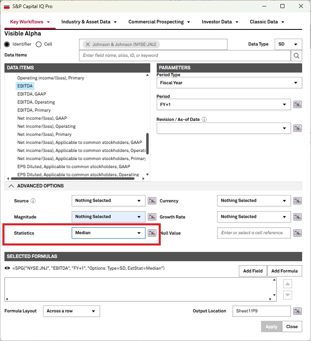Screen dimensions: 311x341
Task: Open the Industry & Asset Data menu
Action: (89, 22)
